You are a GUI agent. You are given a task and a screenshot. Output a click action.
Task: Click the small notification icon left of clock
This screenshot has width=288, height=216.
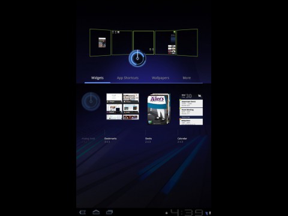pyautogui.click(x=166, y=213)
